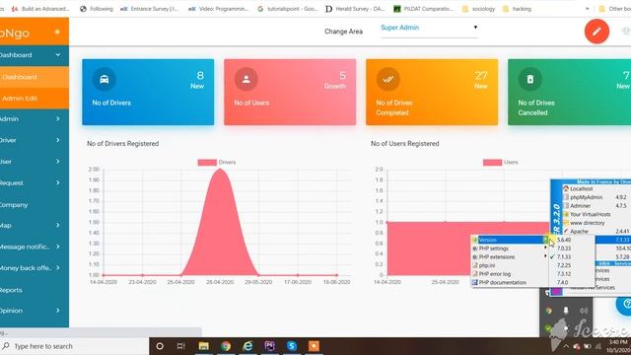The width and height of the screenshot is (631, 355).
Task: Open the sociology bookmarks folder
Action: 478,9
